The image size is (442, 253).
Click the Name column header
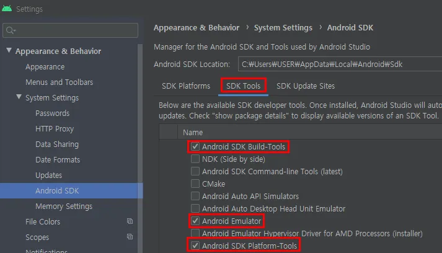click(x=193, y=132)
